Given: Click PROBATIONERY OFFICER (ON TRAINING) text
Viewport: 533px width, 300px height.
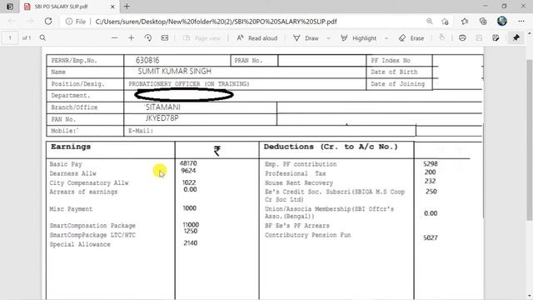Looking at the screenshot, I should pos(189,83).
